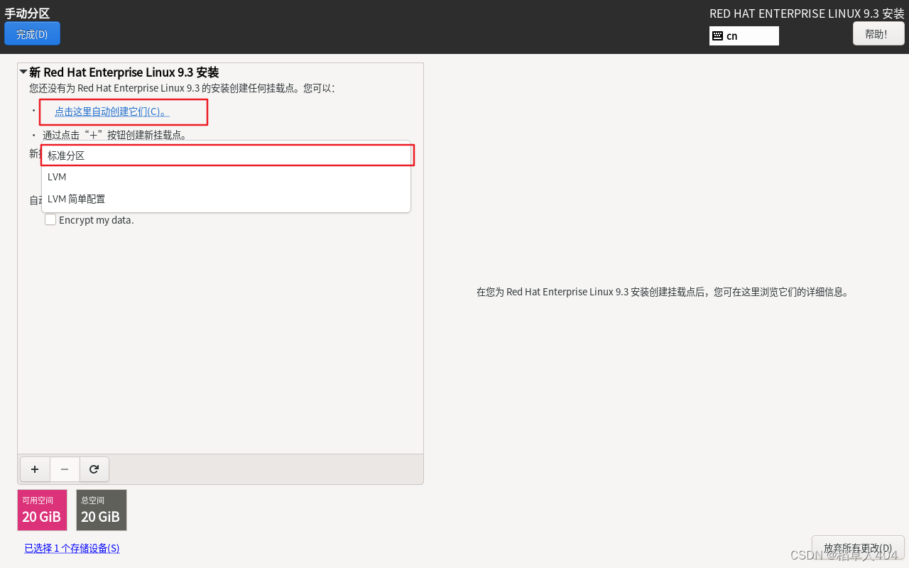Screen dimensions: 909x568
Task: Click the mount point details info text on right
Action: point(663,292)
